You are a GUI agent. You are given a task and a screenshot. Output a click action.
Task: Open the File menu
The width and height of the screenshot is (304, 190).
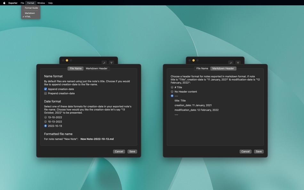pos(22,3)
